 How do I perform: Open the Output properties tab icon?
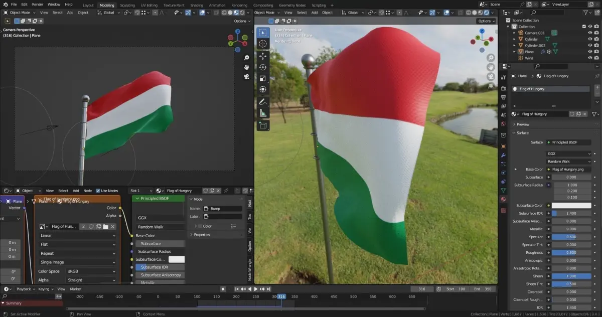coord(503,97)
